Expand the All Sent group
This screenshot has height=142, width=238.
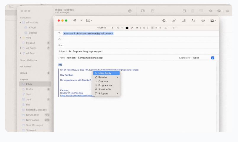[x=20, y=53]
